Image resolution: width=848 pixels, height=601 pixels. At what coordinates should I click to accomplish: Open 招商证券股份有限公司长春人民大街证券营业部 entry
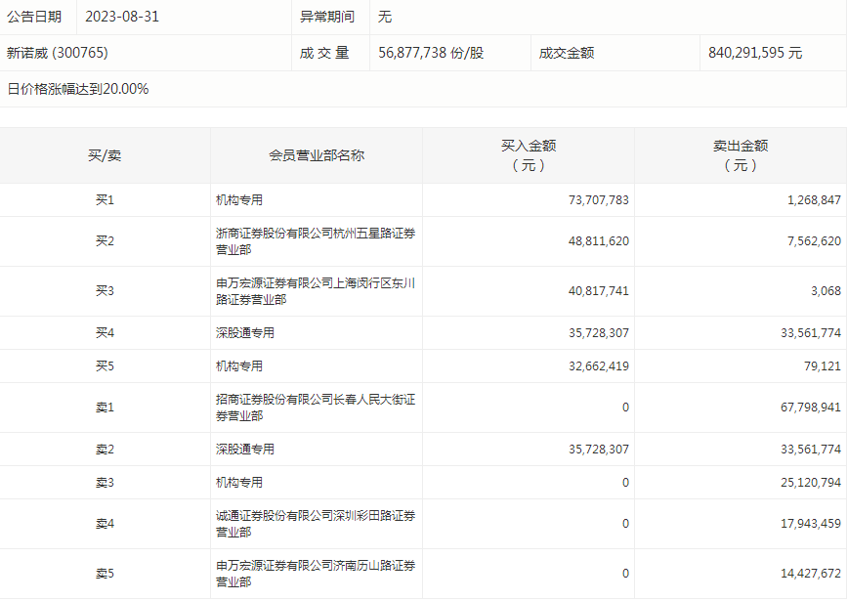point(316,408)
